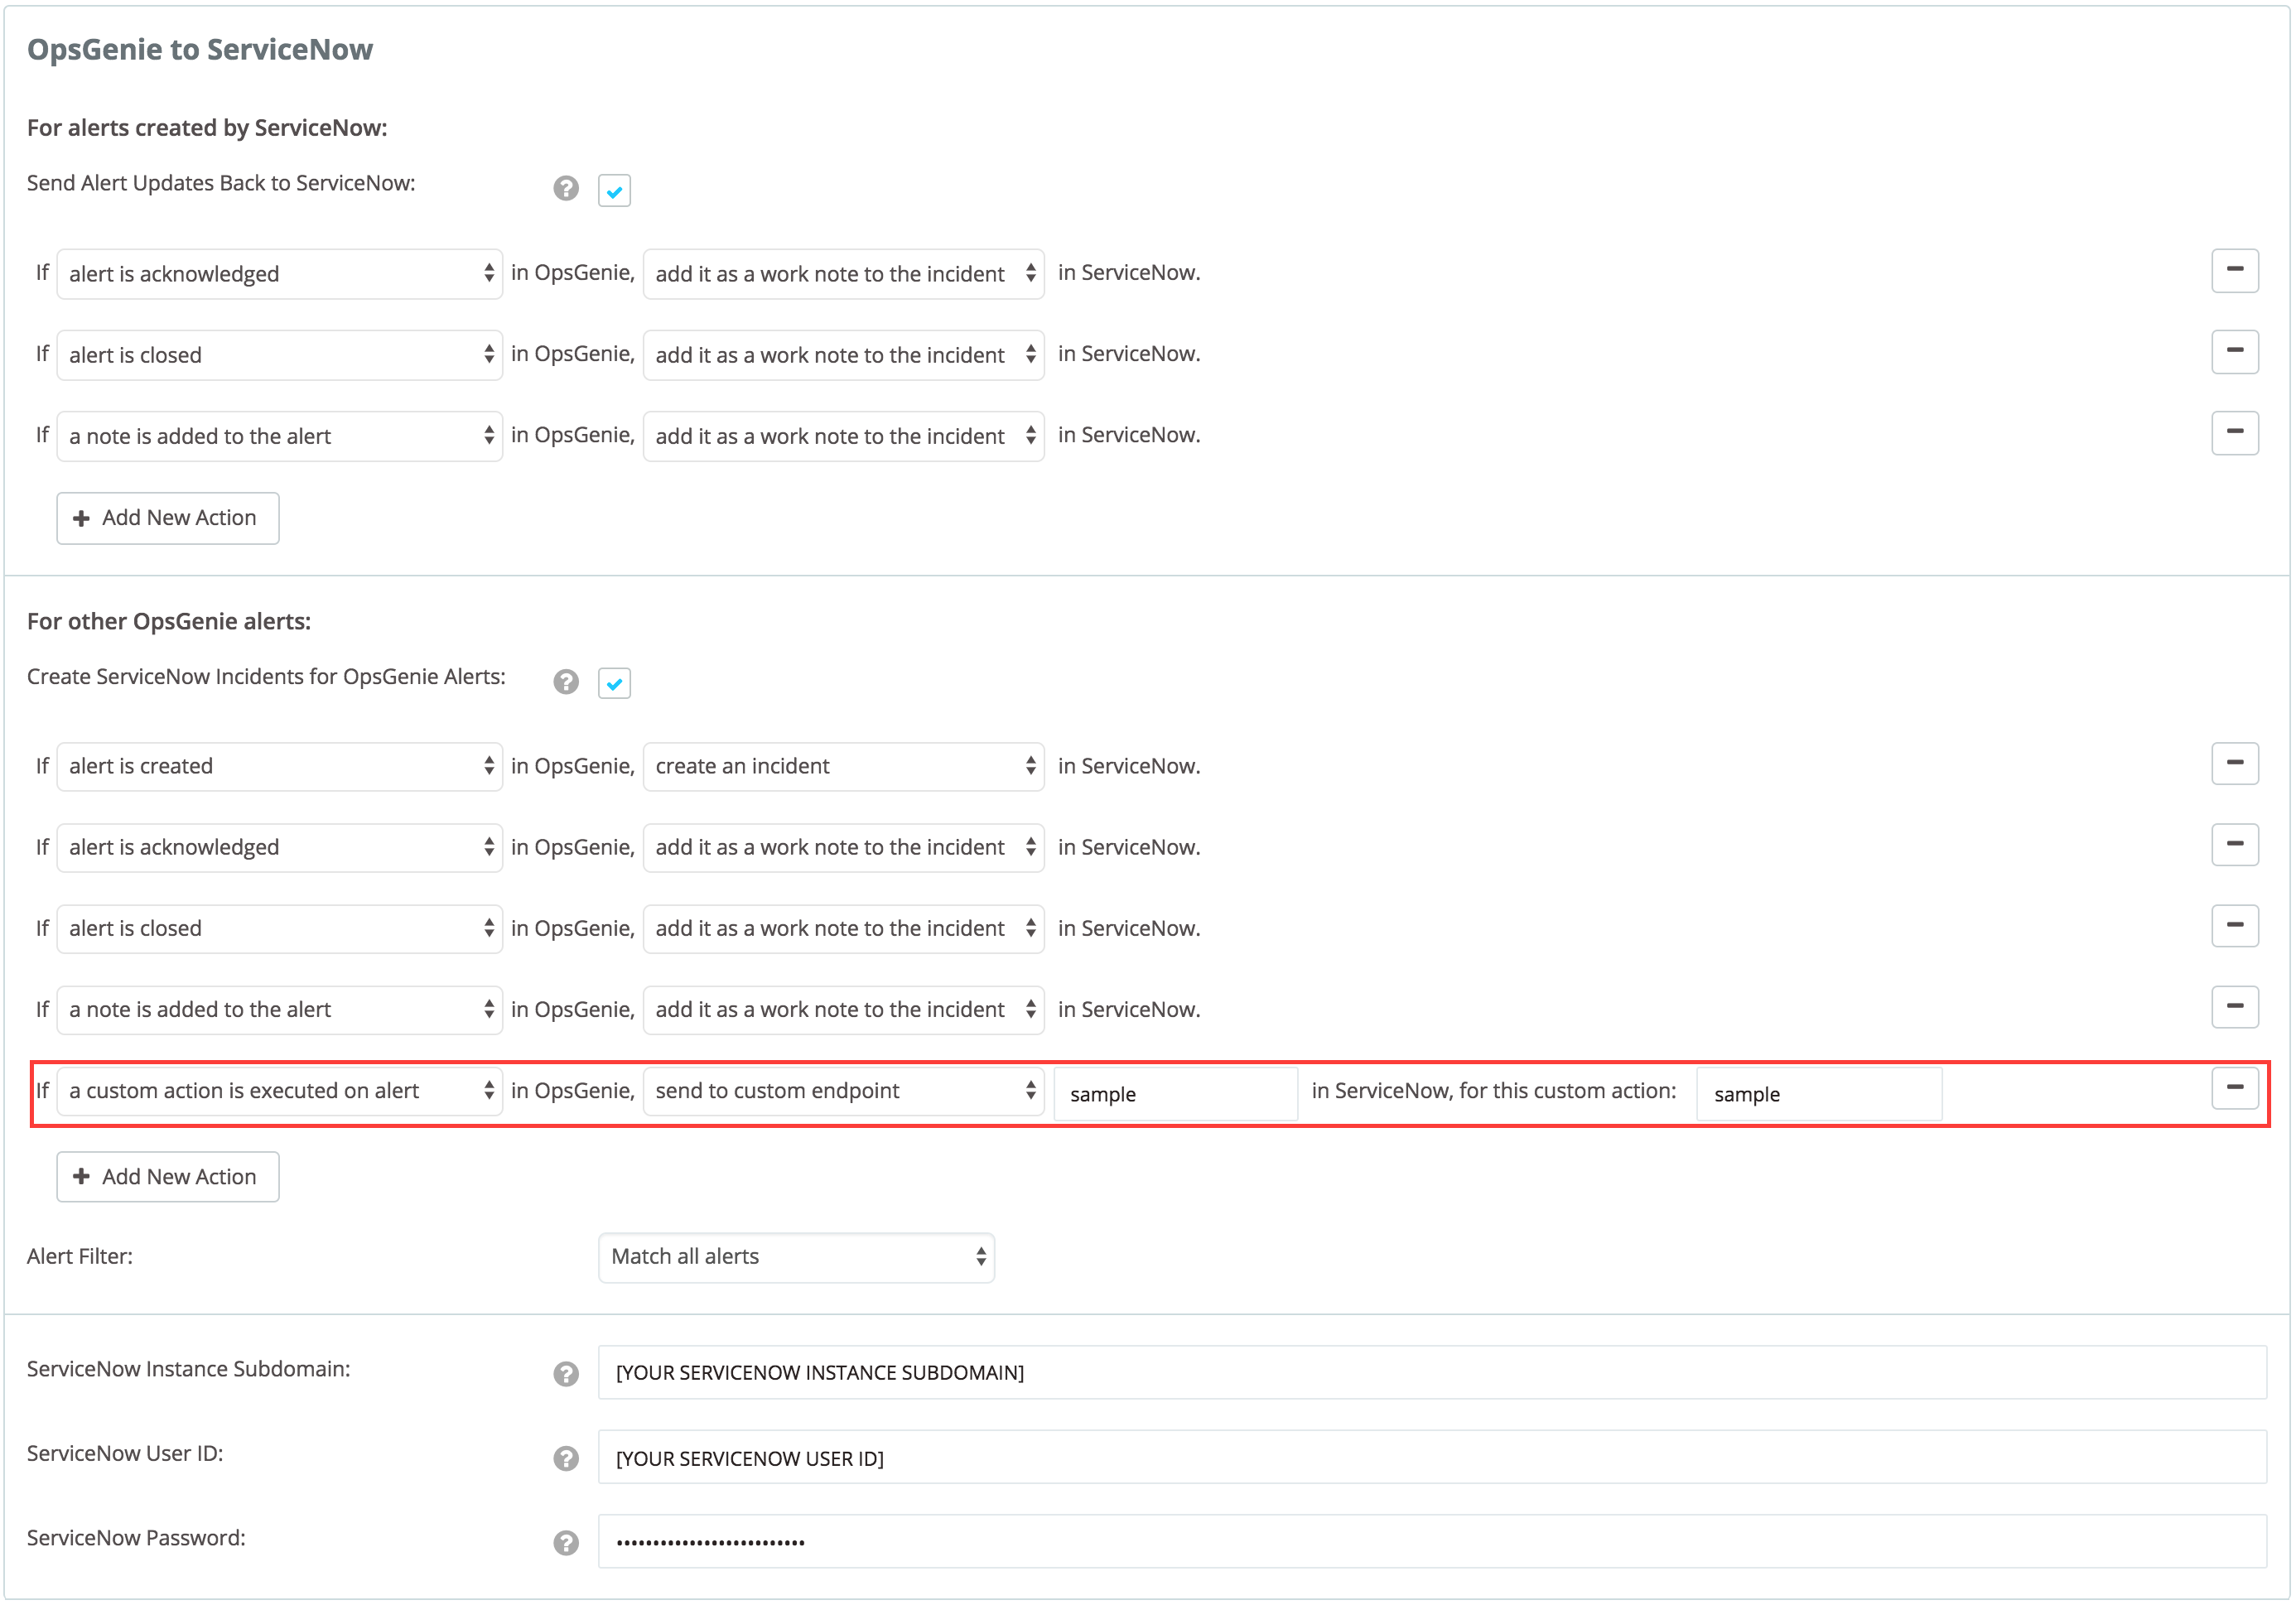Open action dropdown for note rule in first section
This screenshot has height=1605, width=2296.
pos(844,436)
